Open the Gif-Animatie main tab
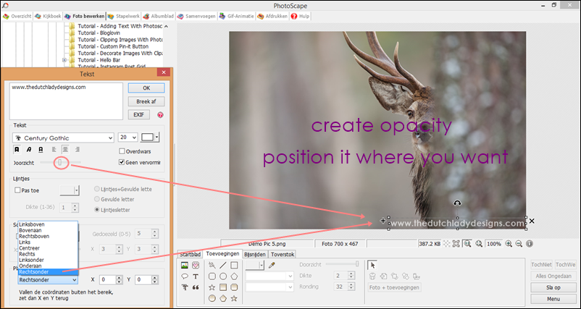 click(236, 17)
